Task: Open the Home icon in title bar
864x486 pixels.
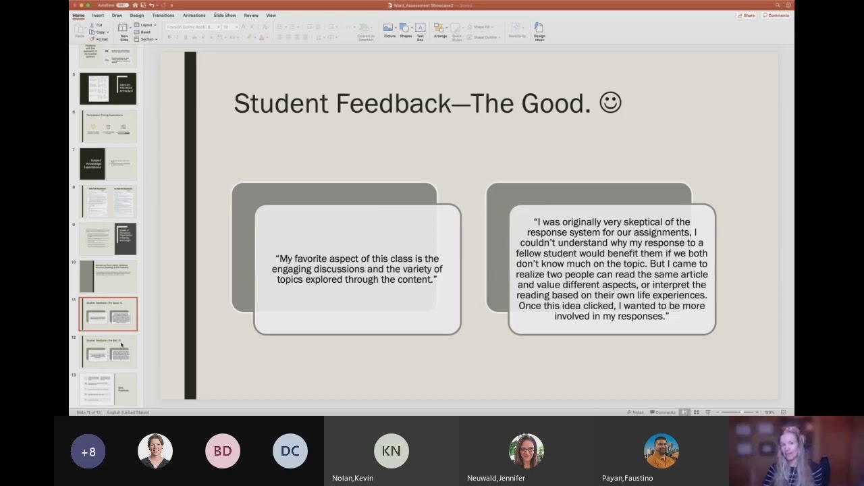Action: [135, 5]
